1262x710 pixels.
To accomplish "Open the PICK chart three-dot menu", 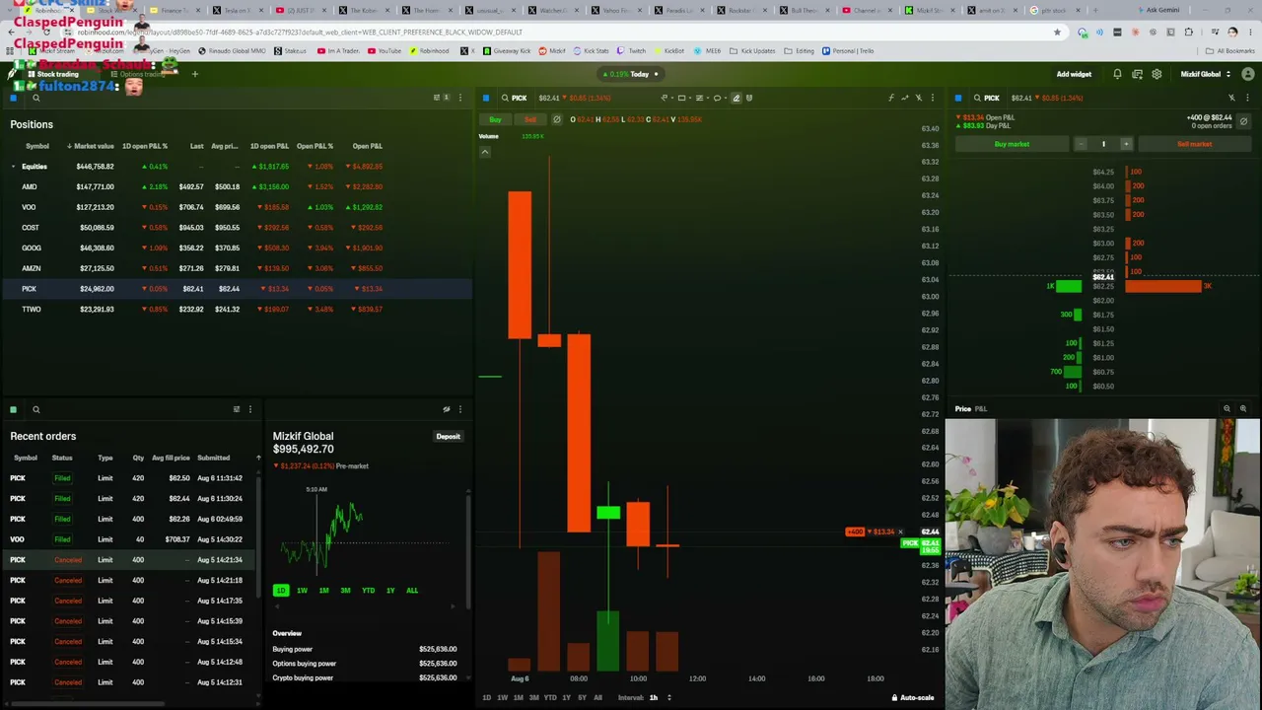I will [932, 98].
